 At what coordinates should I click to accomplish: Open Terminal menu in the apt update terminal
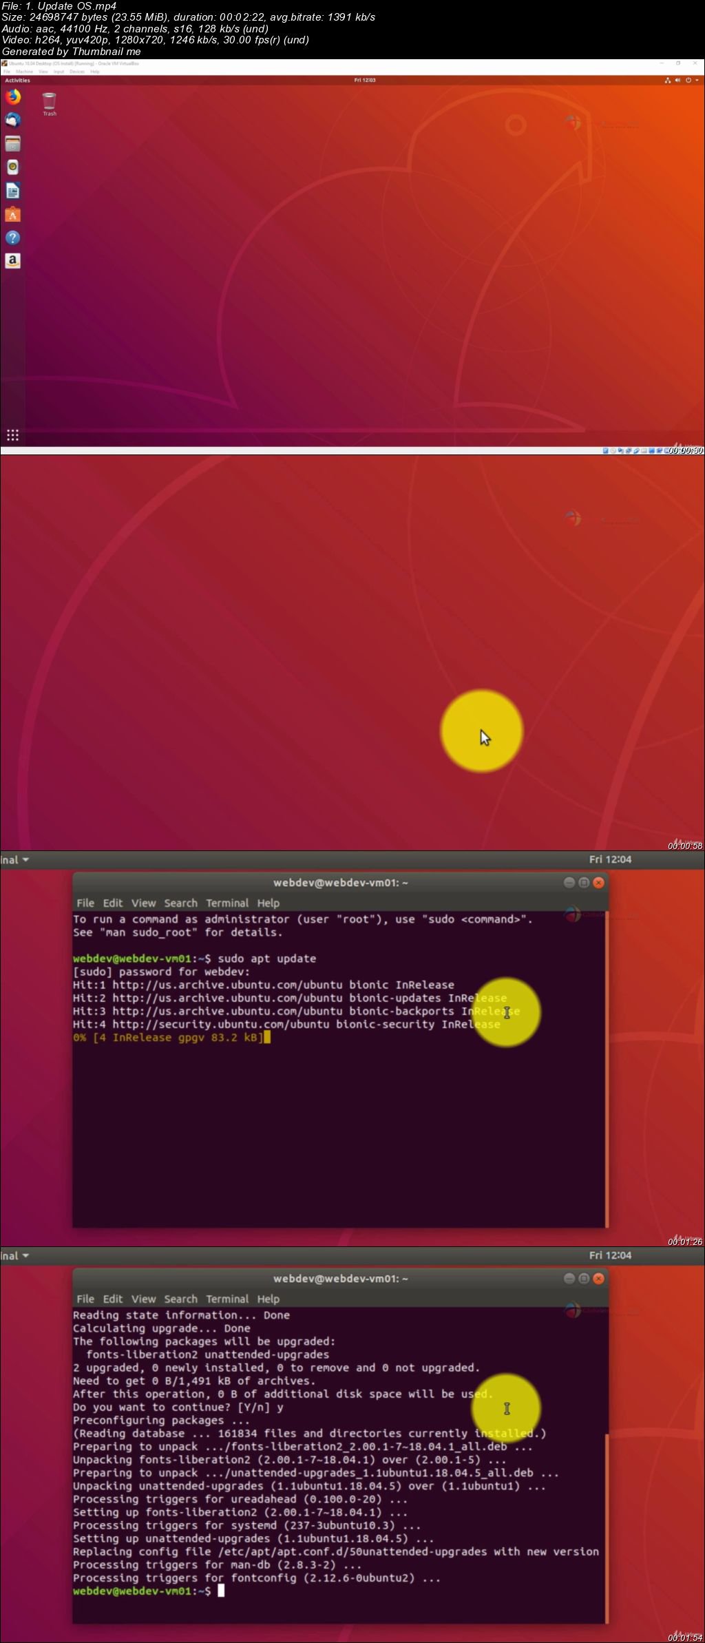coord(227,903)
